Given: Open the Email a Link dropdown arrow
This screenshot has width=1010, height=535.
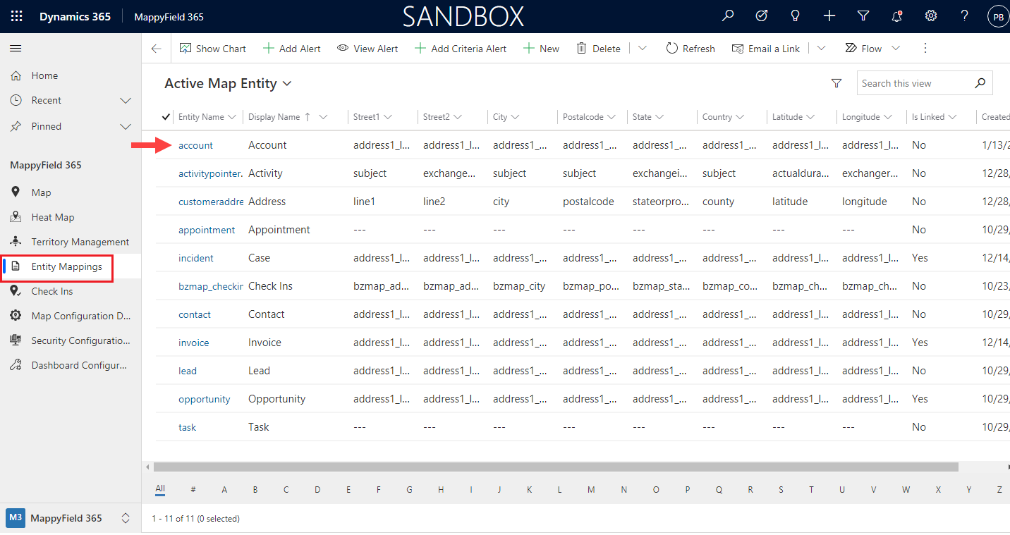Looking at the screenshot, I should [x=821, y=49].
